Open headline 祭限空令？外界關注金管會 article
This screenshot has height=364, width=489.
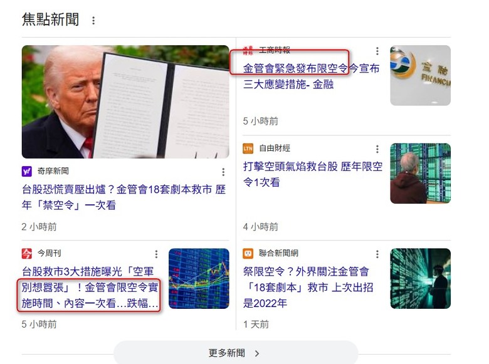click(308, 287)
